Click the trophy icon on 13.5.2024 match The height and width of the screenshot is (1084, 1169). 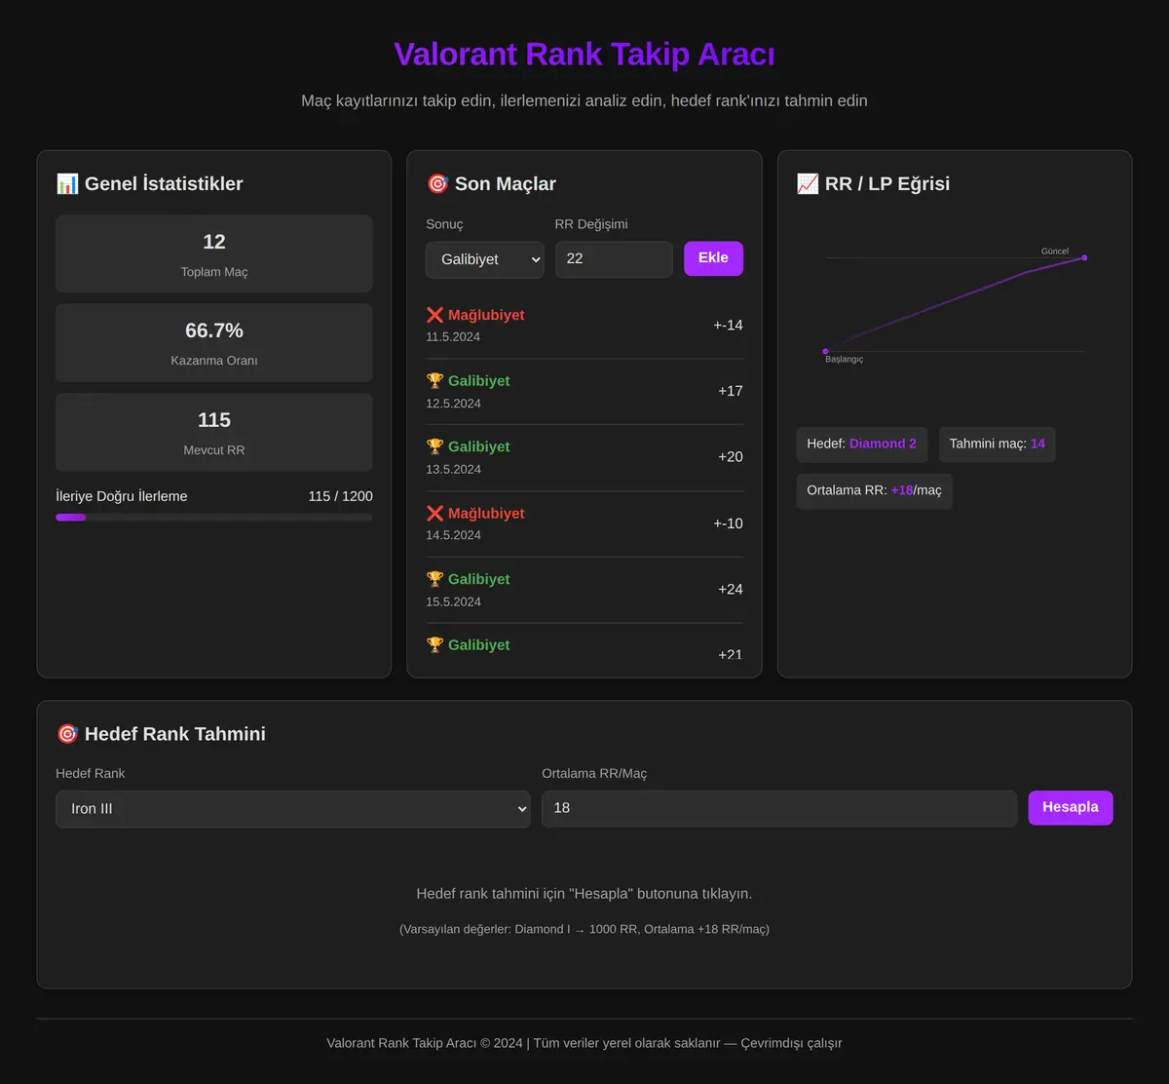[x=434, y=446]
